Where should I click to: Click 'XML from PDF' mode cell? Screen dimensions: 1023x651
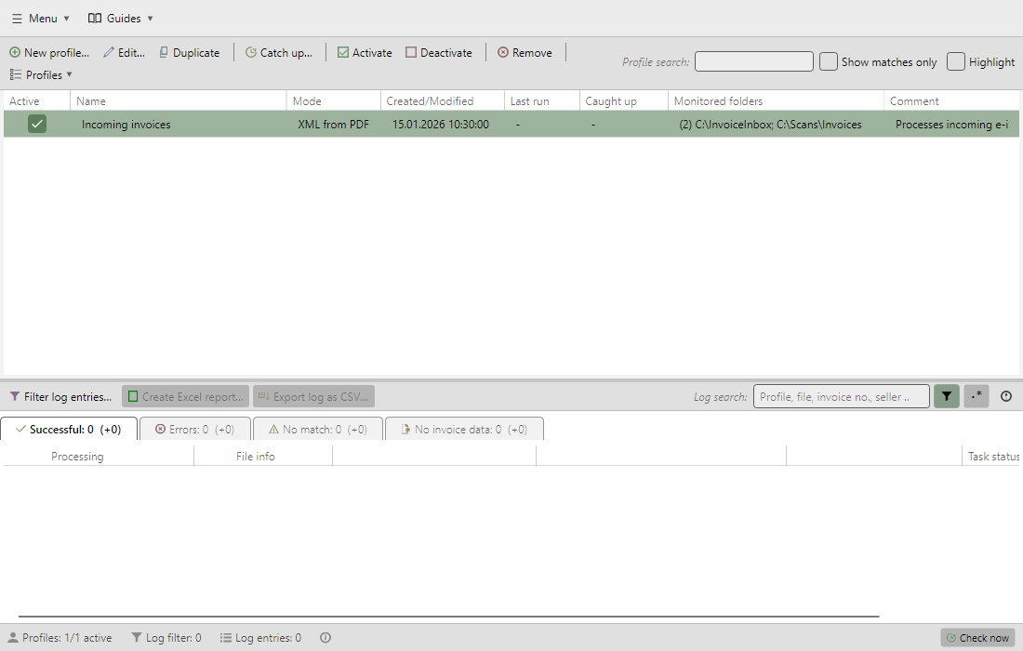(333, 125)
